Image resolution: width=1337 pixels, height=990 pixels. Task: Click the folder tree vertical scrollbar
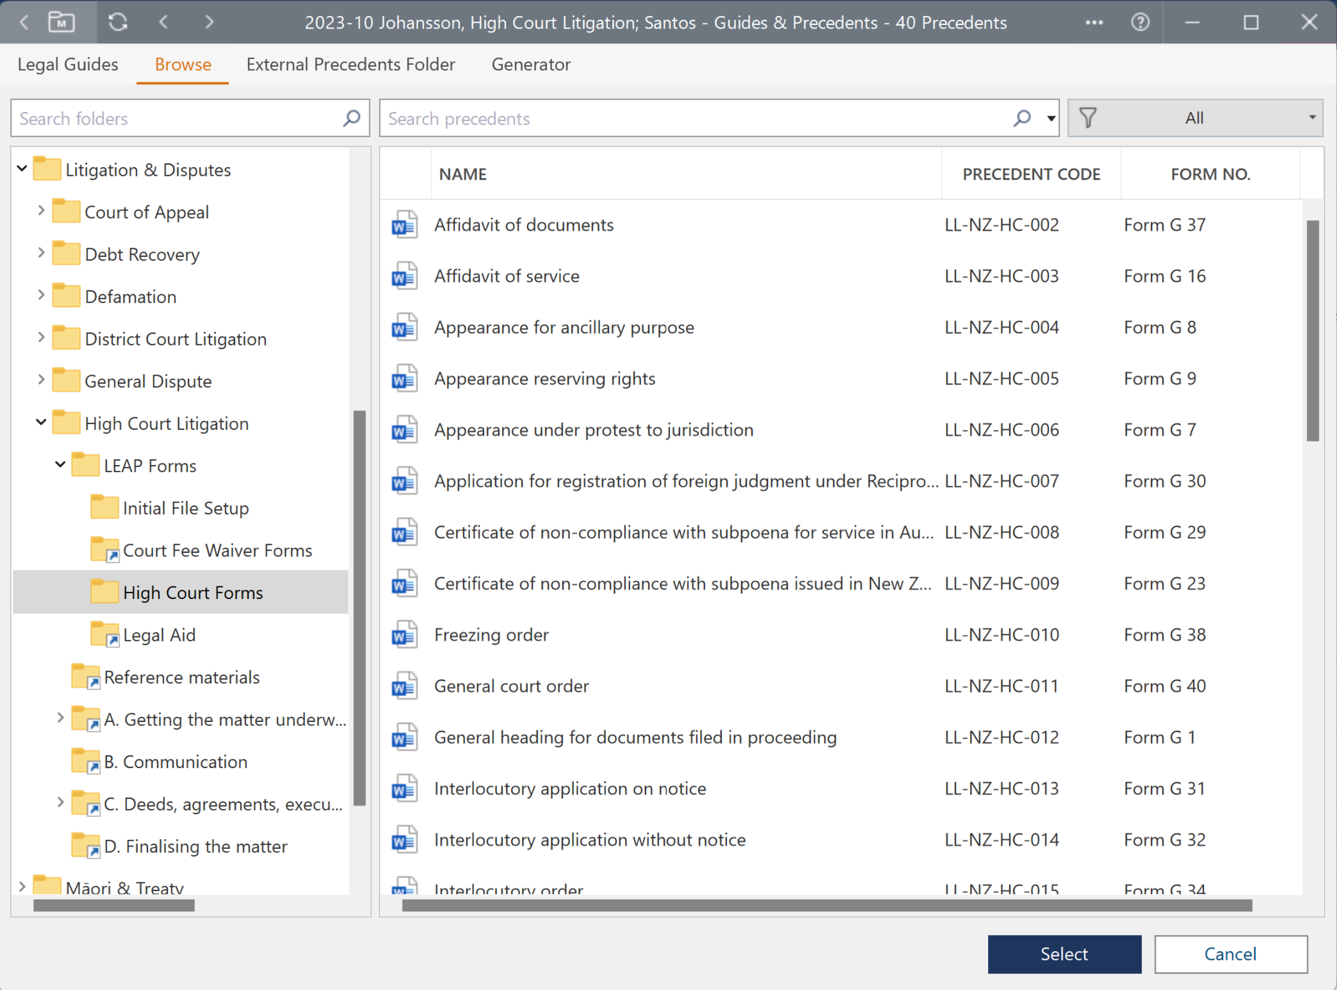coord(359,608)
